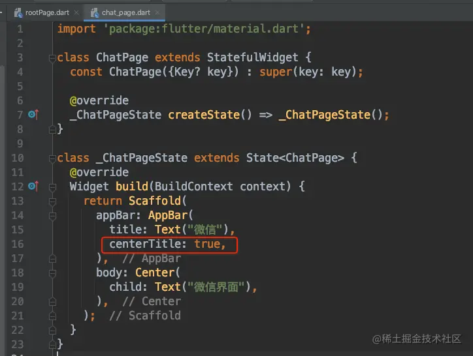Click createState method name on line 7

pos(204,115)
